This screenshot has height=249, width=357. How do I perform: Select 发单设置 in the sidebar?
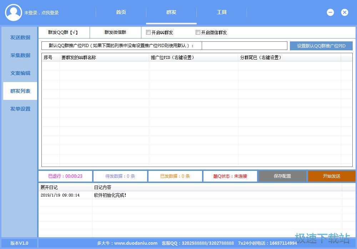(x=20, y=109)
